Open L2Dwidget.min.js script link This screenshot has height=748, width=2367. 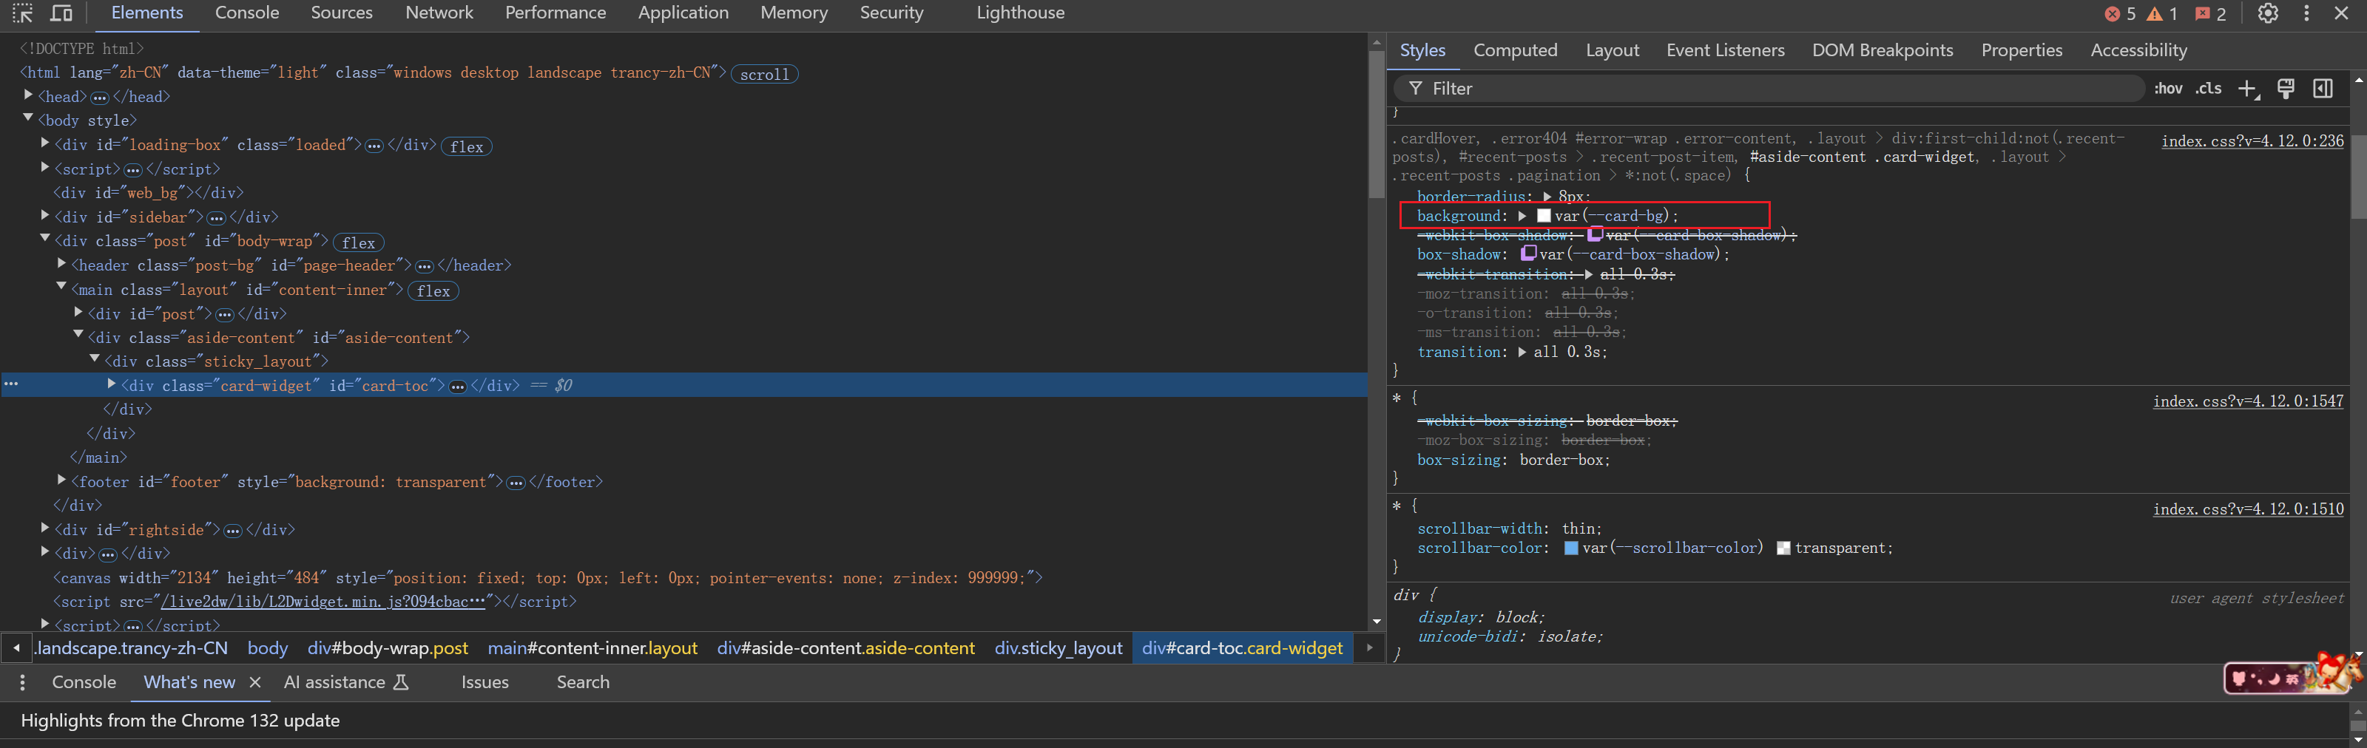click(x=323, y=601)
